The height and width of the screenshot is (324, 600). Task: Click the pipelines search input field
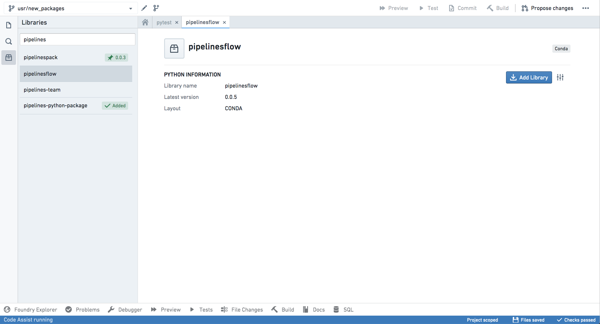coord(77,39)
